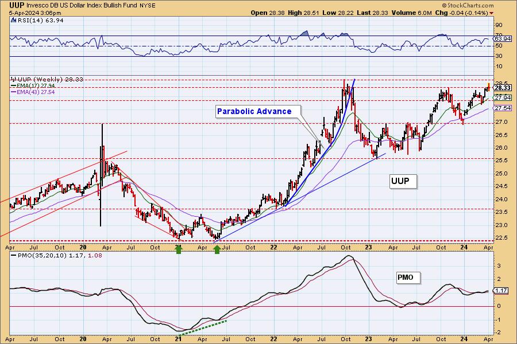Viewport: 517px width, 344px height.
Task: Click the 28.33 price tag on right axis
Action: pos(503,88)
